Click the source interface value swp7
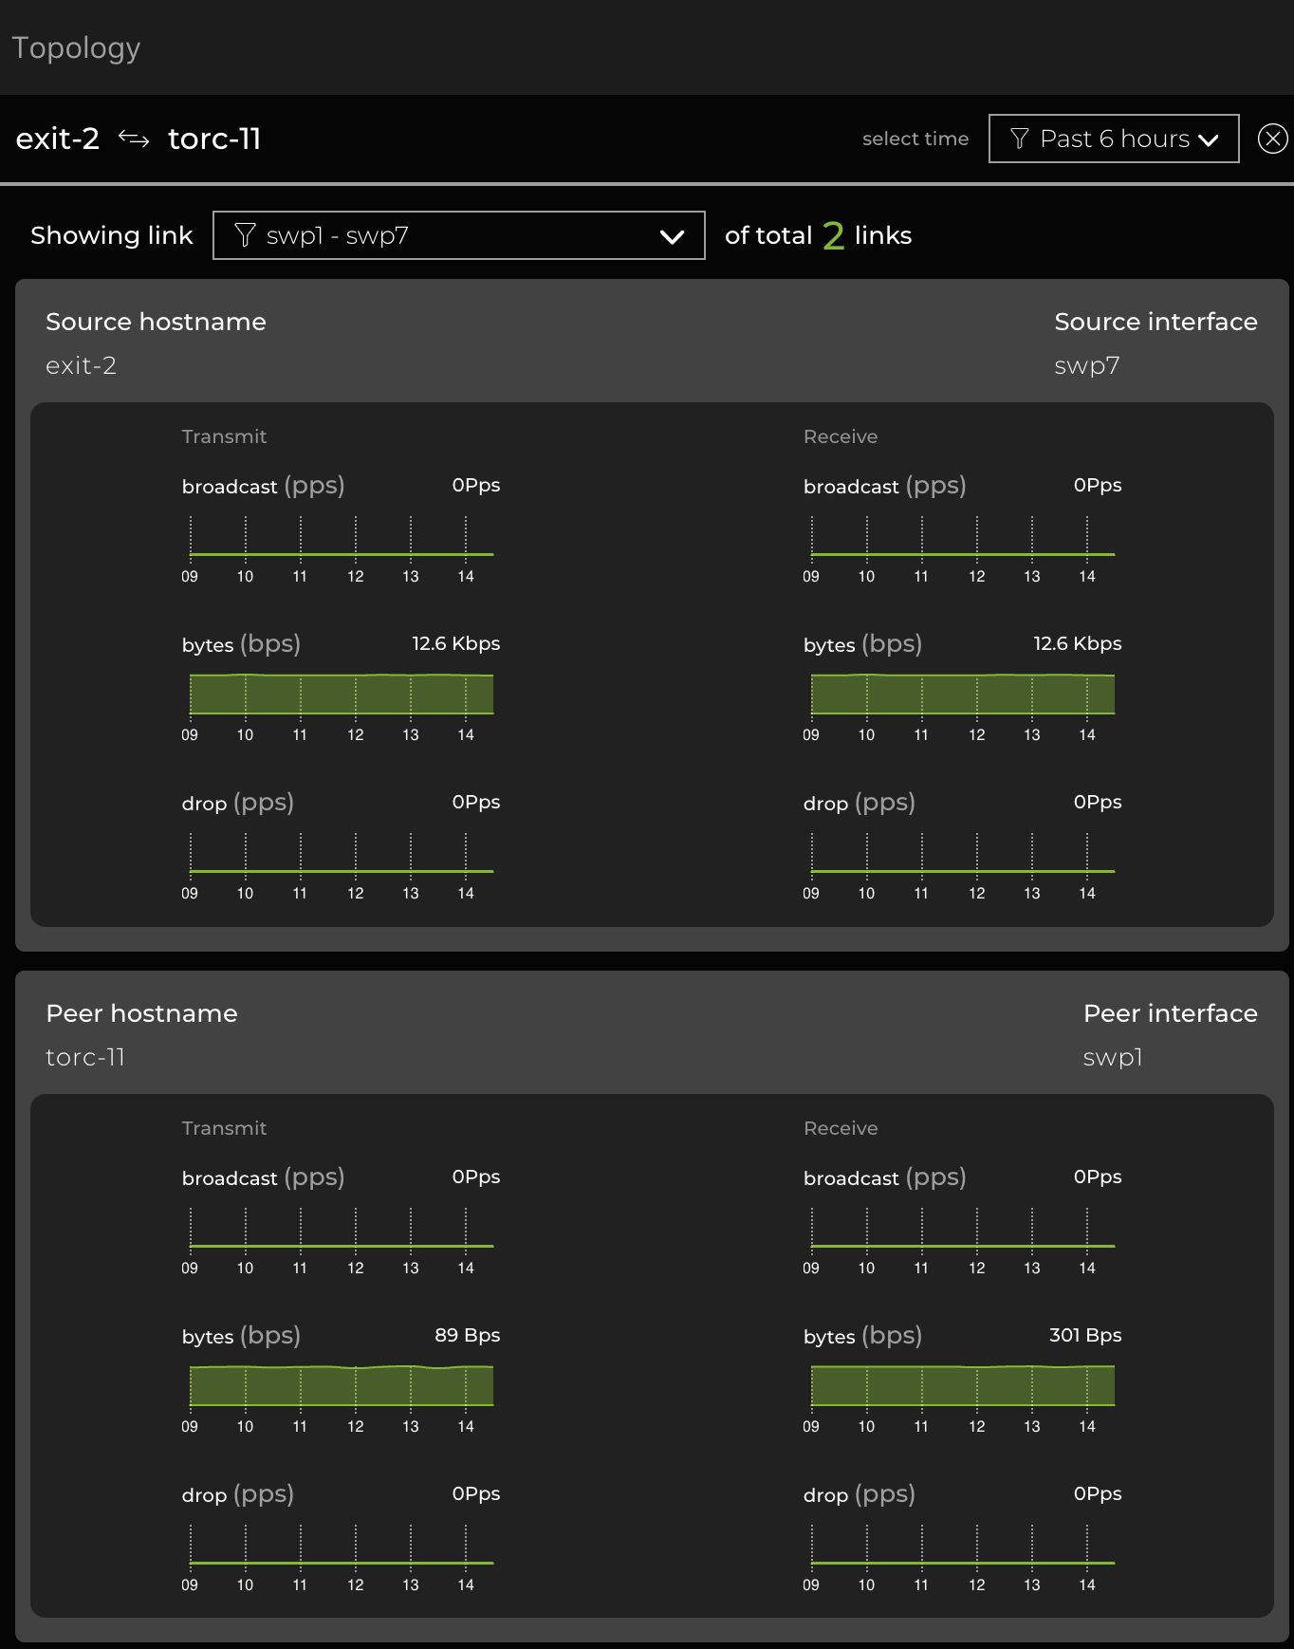1294x1649 pixels. coord(1086,366)
